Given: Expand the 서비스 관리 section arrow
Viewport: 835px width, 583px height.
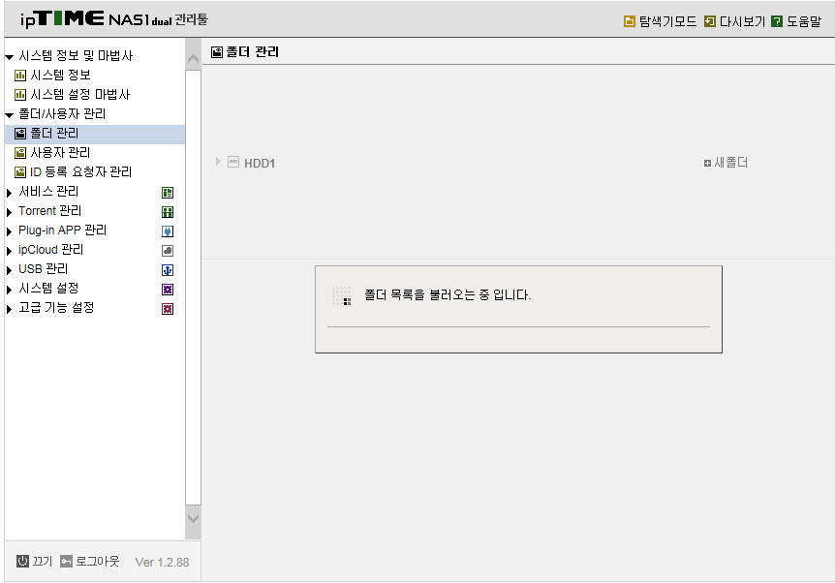Looking at the screenshot, I should coord(9,193).
